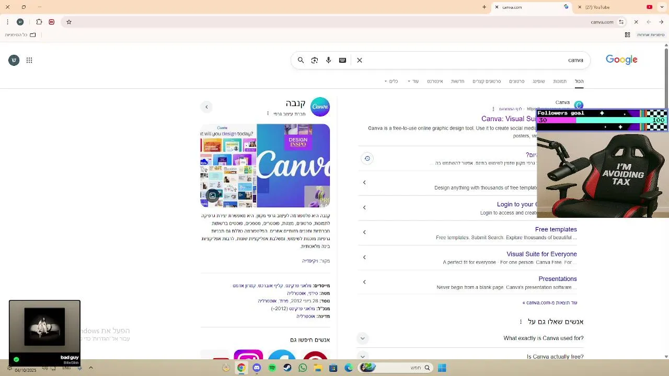Click the Canva logo in the knowledge panel

320,107
